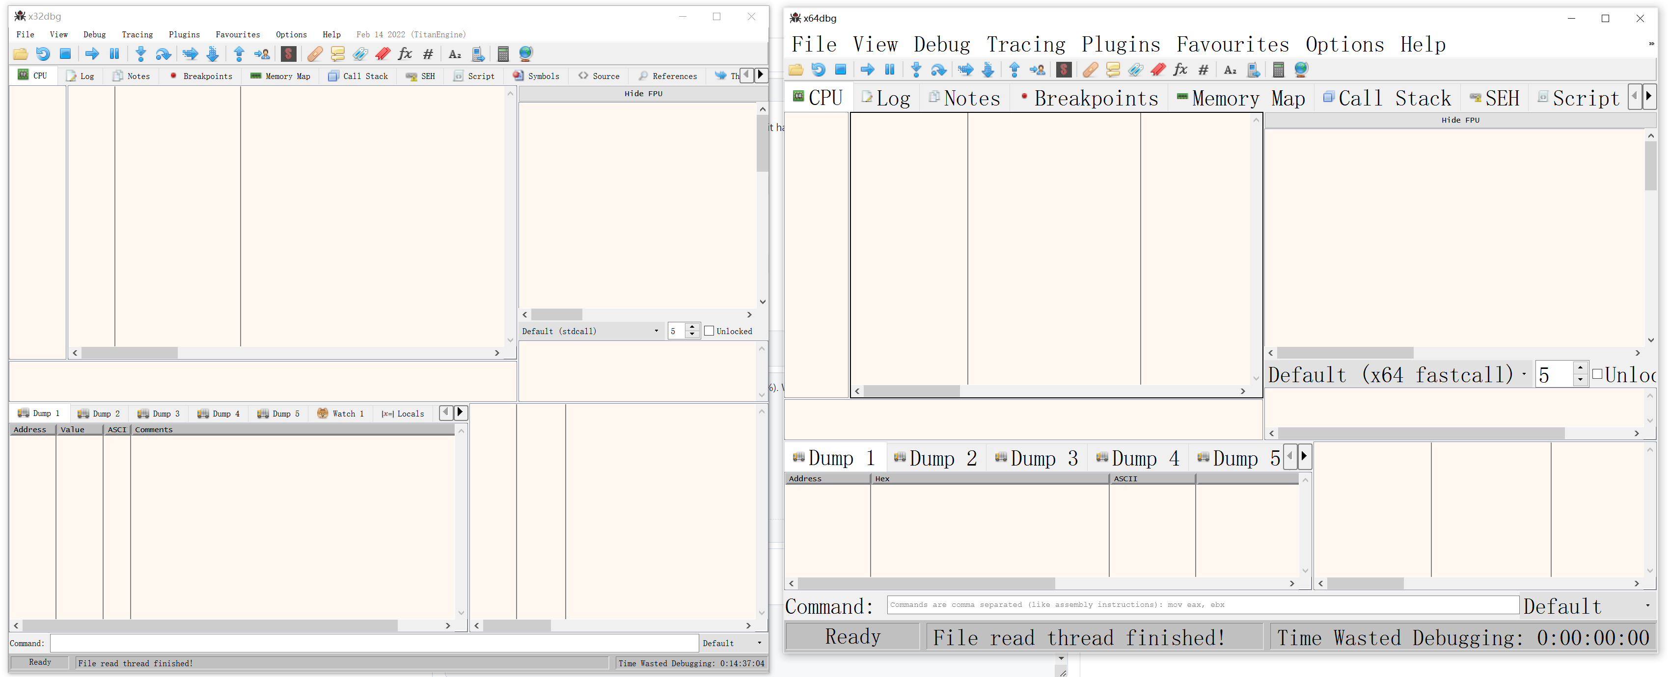Open the Tracing menu in x32dbg
1670x677 pixels.
(x=137, y=34)
